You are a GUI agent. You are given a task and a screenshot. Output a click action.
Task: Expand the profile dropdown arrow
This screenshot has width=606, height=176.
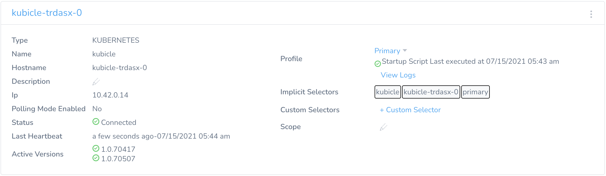click(x=405, y=51)
